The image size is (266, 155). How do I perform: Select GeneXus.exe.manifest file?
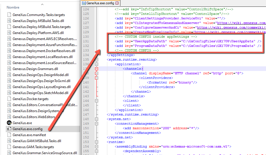click(x=29, y=135)
